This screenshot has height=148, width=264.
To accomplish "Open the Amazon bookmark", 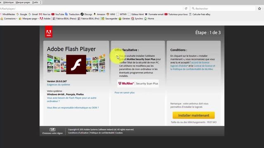I will (99, 14).
